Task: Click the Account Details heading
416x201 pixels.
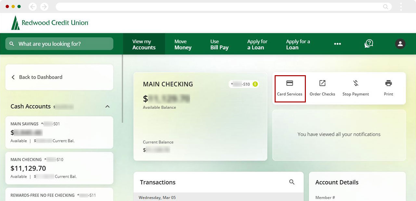Action: click(x=337, y=182)
